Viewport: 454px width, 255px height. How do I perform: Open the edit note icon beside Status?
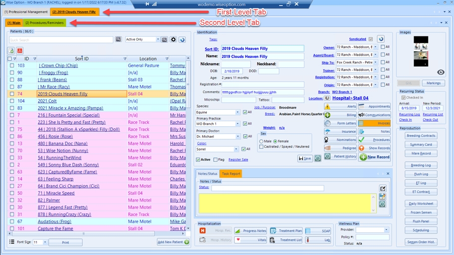(383, 188)
